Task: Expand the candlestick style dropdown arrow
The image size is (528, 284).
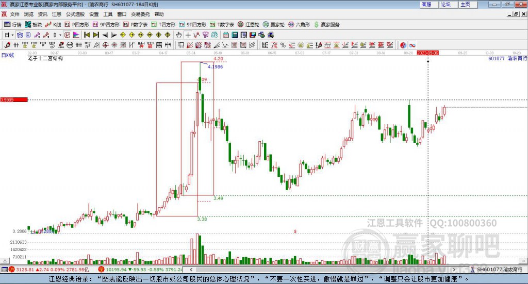Action: (60, 35)
